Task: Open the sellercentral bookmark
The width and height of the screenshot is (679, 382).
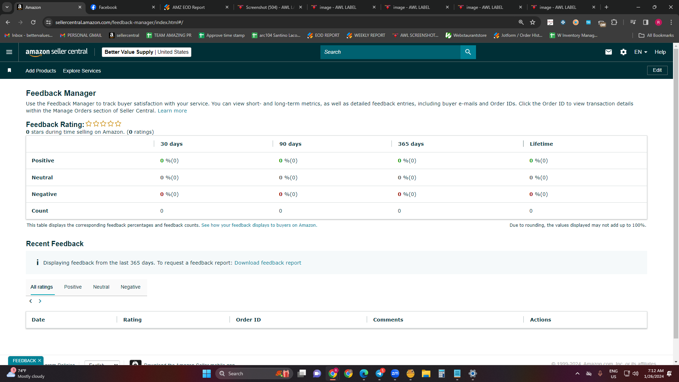Action: tap(124, 35)
